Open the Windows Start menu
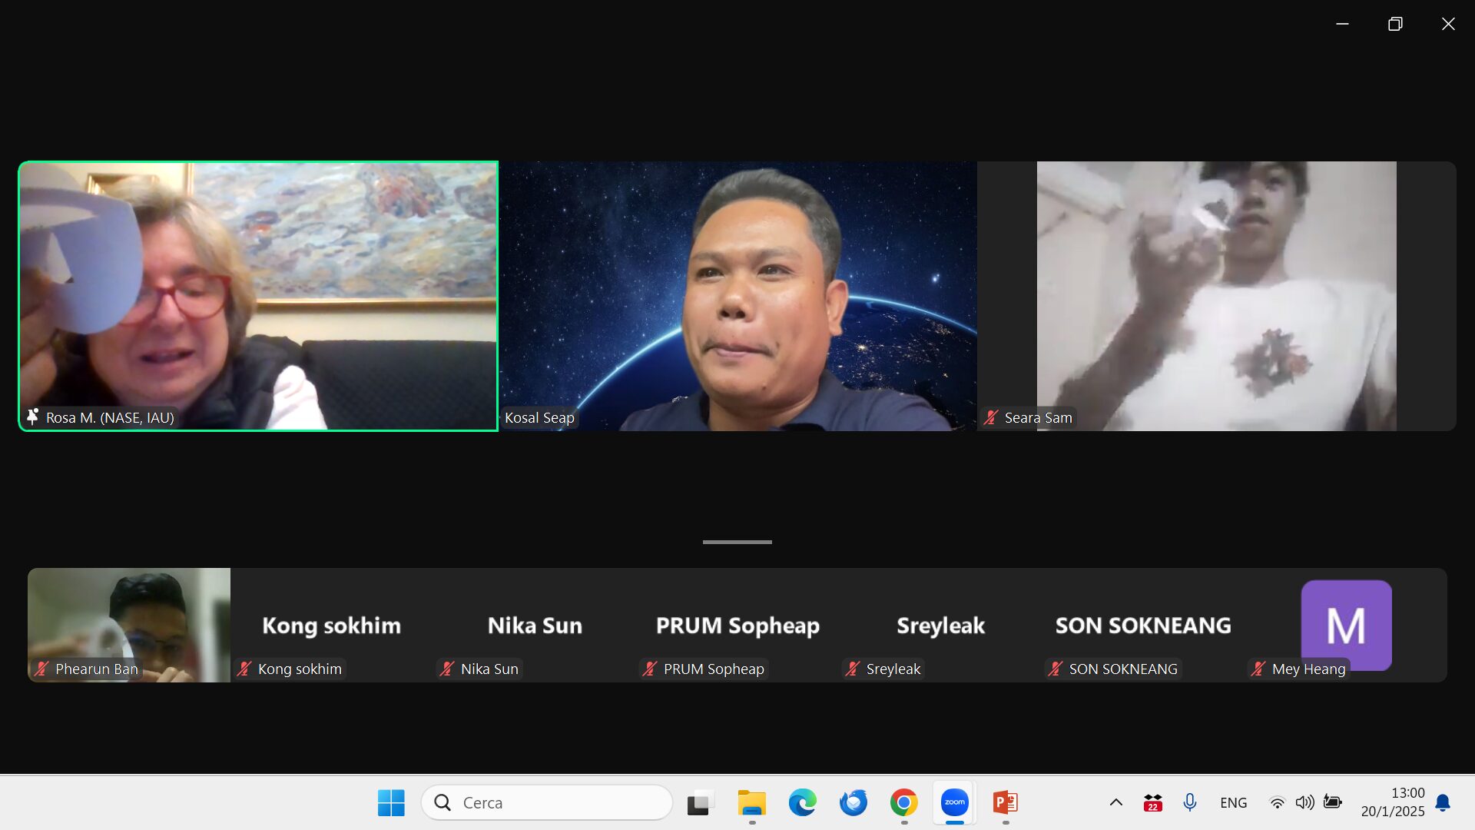Viewport: 1475px width, 830px height. tap(391, 802)
